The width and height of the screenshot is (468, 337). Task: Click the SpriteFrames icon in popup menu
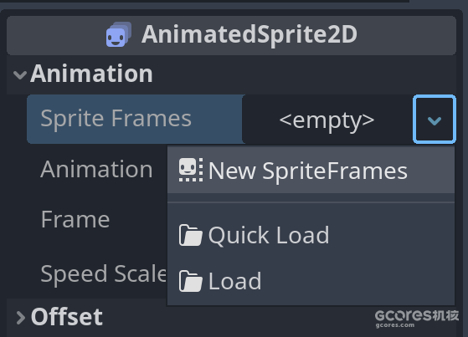191,170
